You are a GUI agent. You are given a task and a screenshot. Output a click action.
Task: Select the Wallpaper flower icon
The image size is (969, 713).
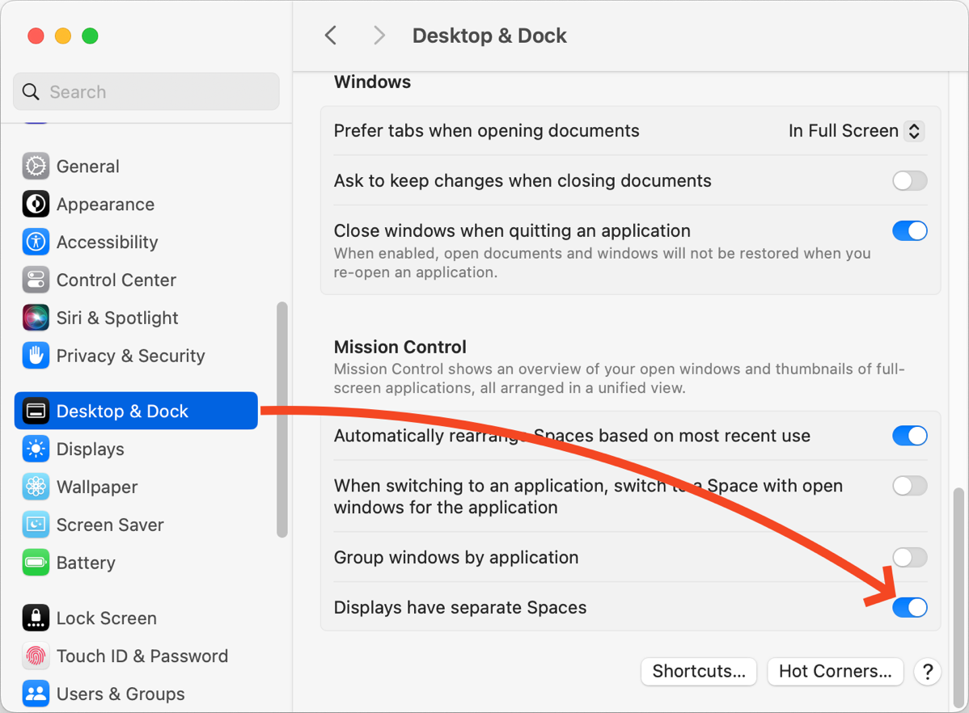pyautogui.click(x=36, y=487)
